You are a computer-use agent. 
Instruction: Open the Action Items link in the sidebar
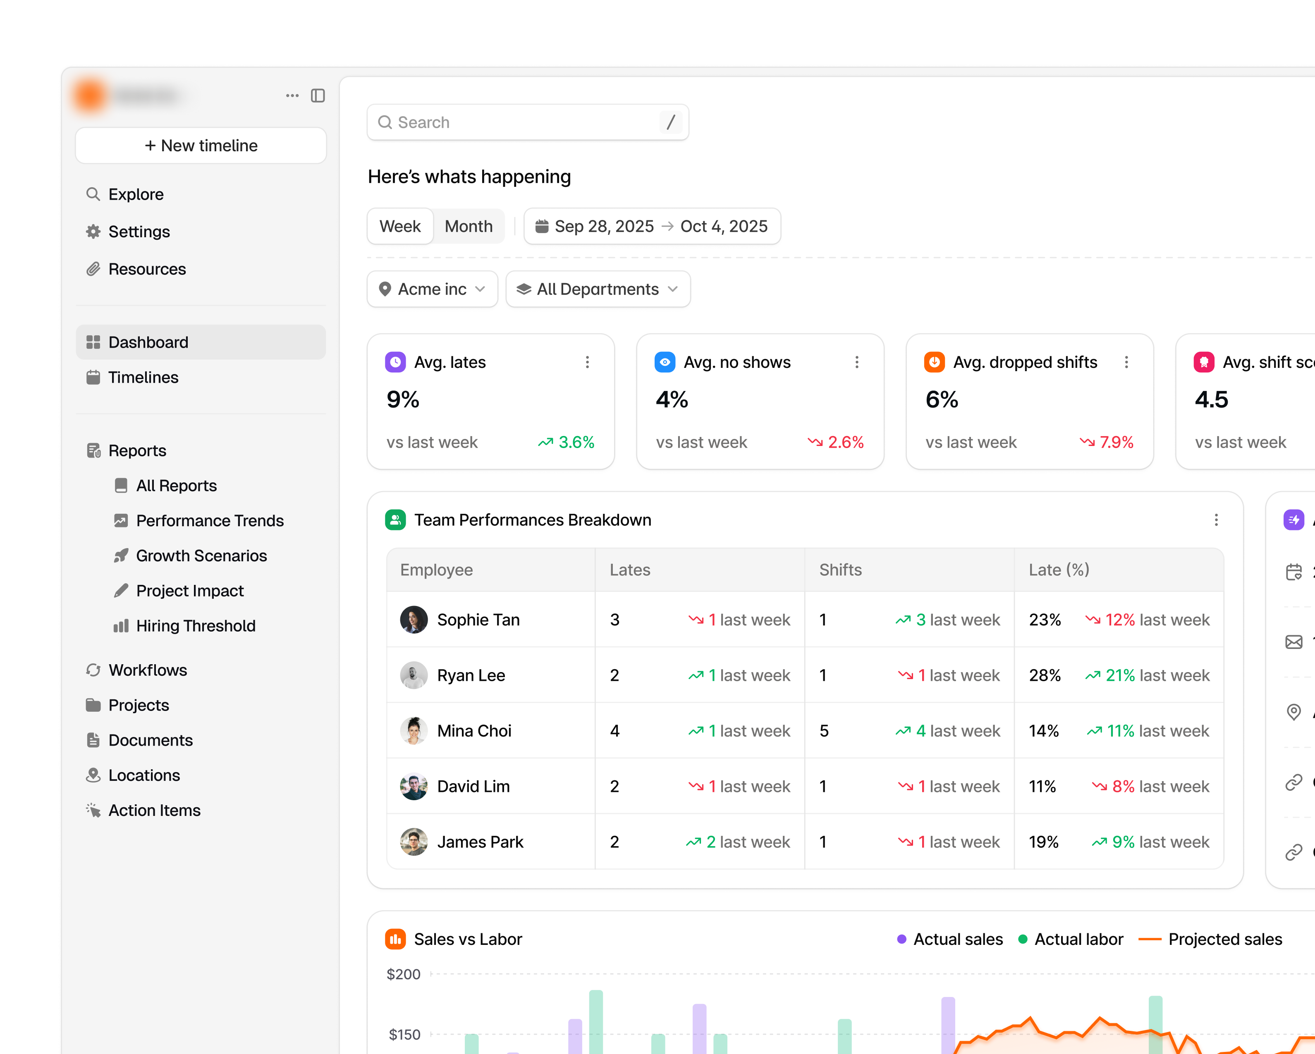click(x=154, y=810)
